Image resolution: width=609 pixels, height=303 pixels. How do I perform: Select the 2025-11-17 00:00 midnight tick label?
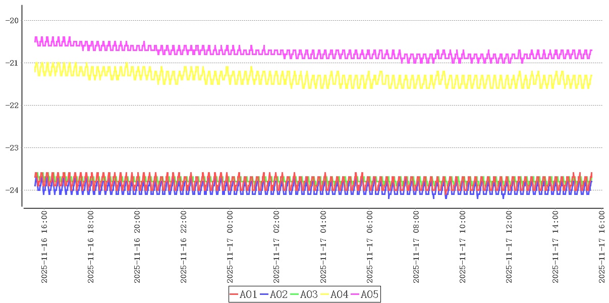click(x=230, y=247)
